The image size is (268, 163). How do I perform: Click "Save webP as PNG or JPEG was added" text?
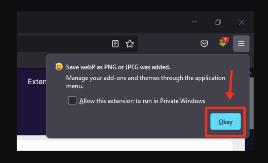(x=118, y=67)
